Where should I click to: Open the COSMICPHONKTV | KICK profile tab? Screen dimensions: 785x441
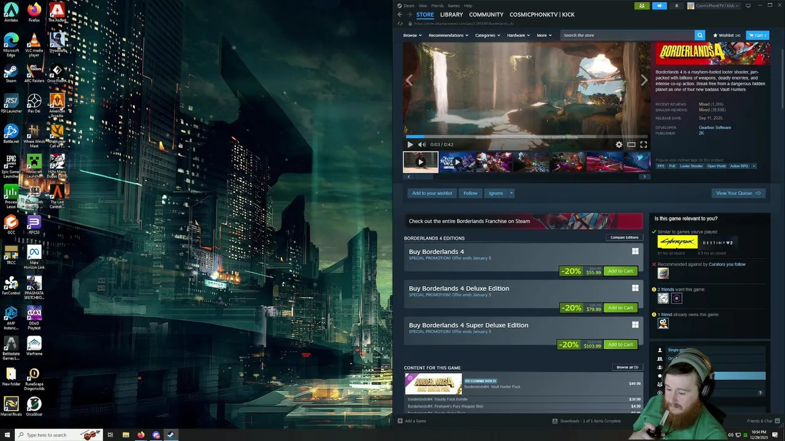pos(542,15)
